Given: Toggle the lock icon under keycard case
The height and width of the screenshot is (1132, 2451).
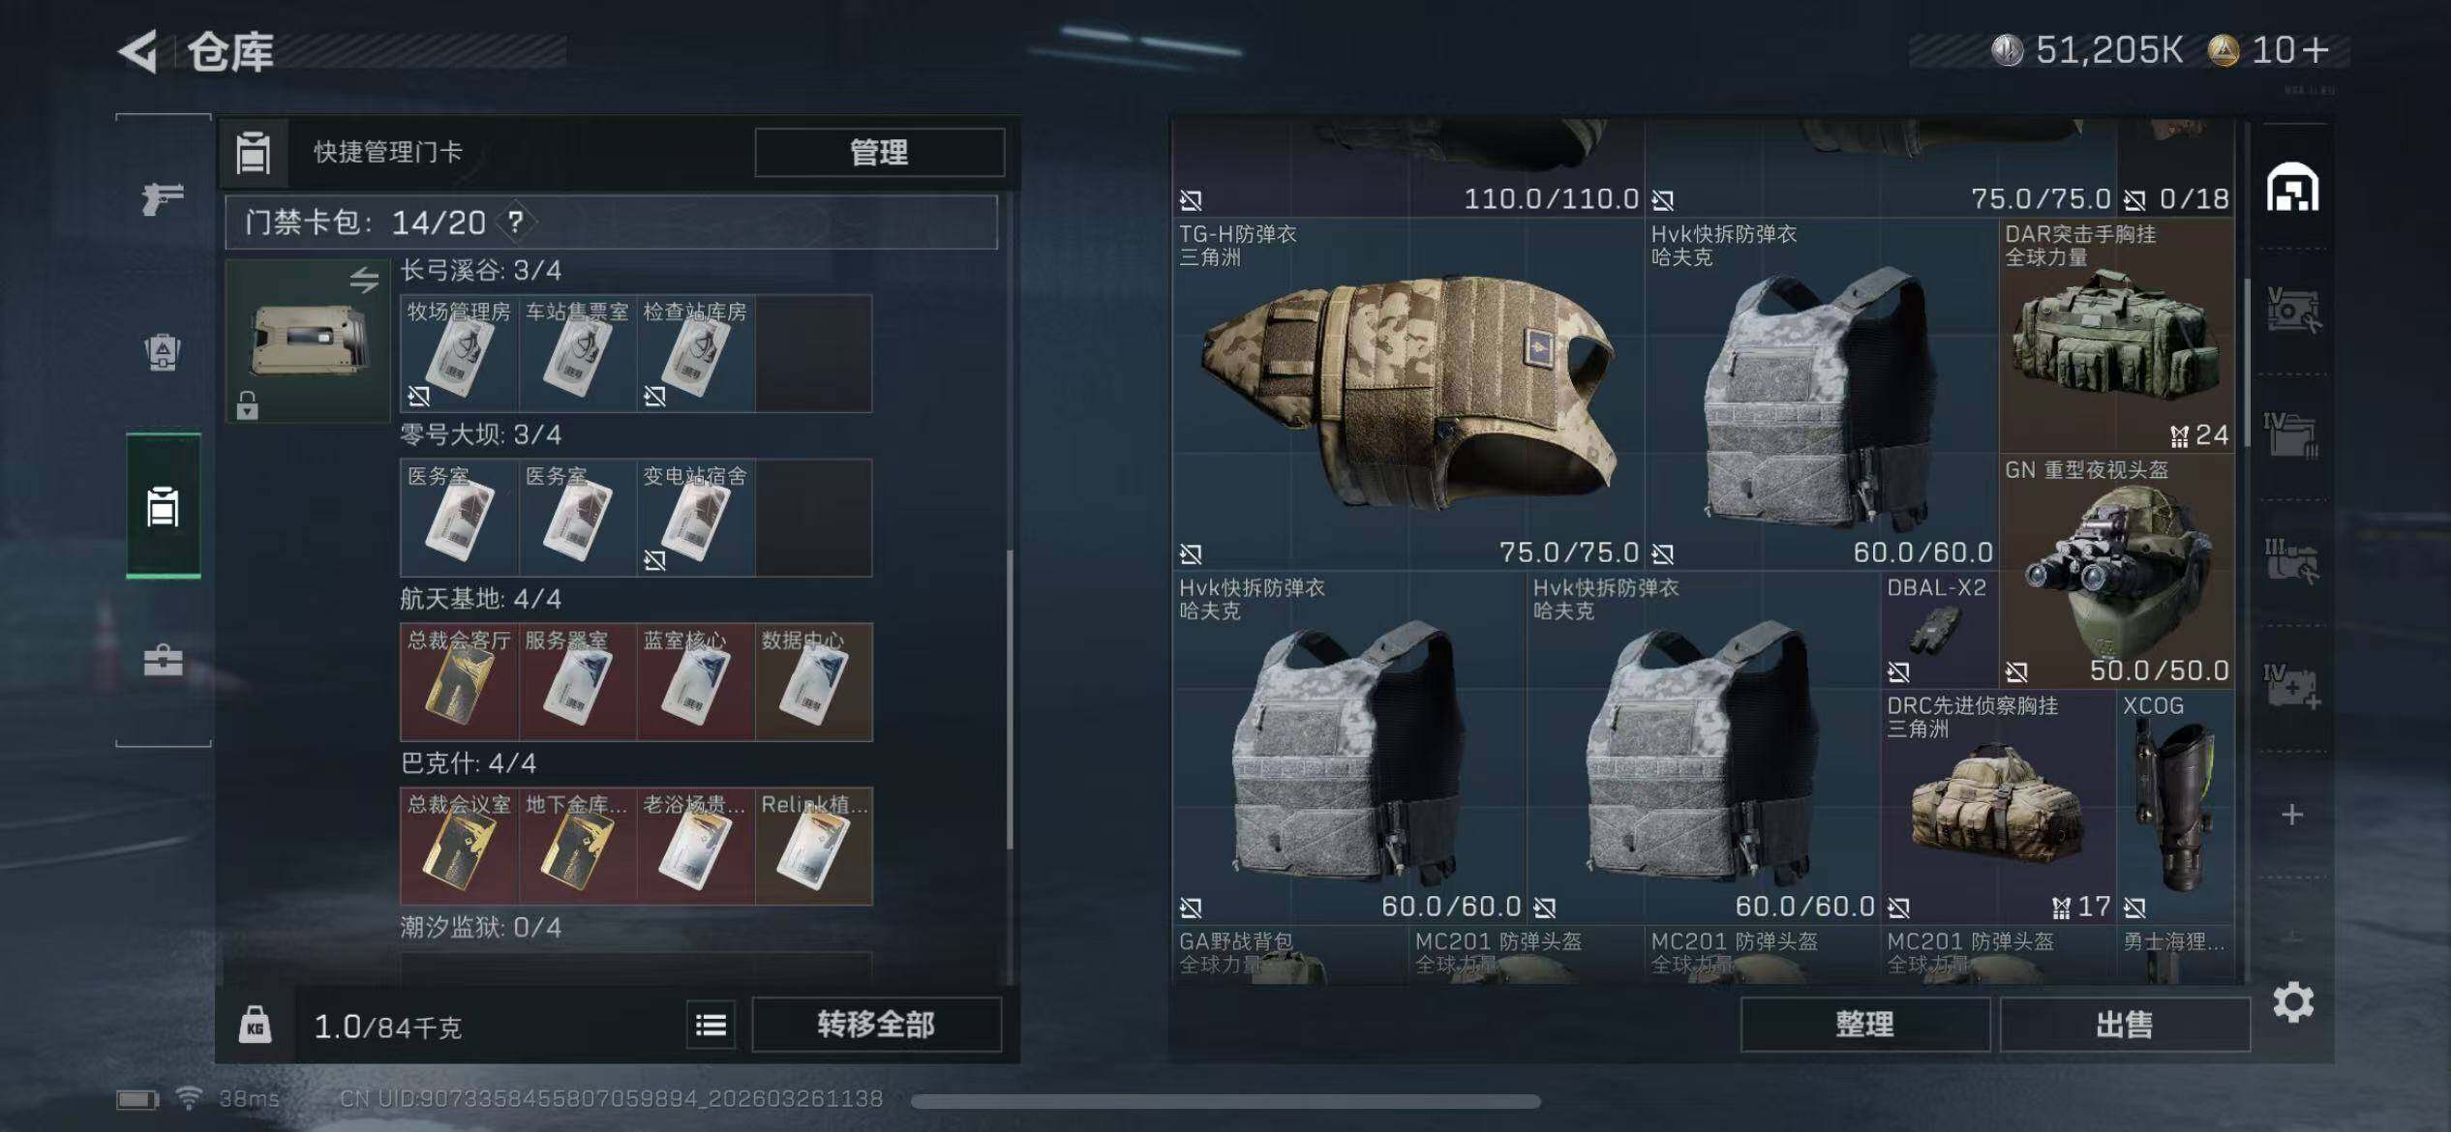Looking at the screenshot, I should tap(248, 405).
